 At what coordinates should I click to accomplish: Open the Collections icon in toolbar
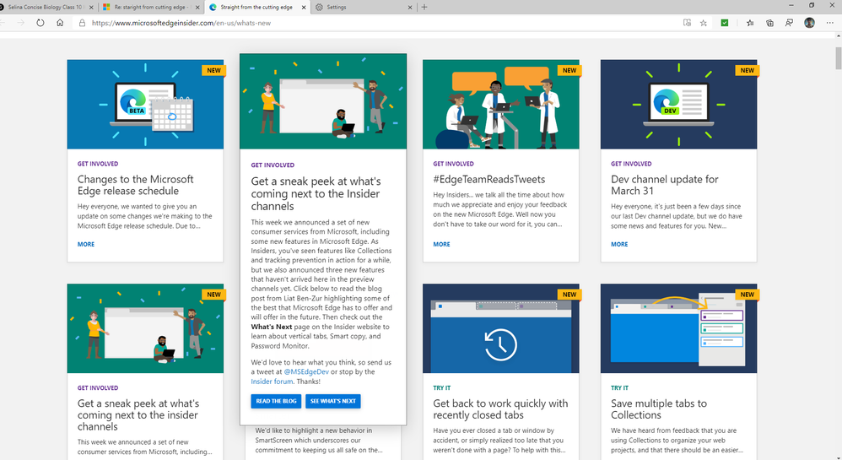[x=769, y=23]
